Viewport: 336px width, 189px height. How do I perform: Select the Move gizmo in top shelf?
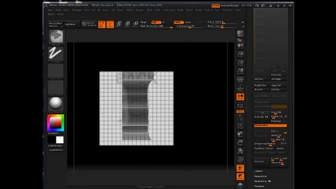tap(119, 24)
